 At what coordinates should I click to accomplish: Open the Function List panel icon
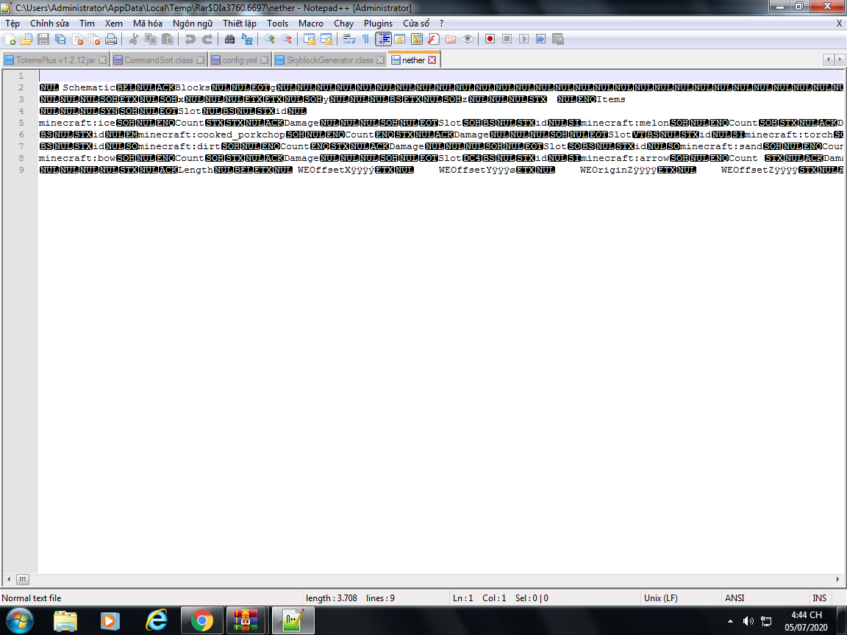(x=434, y=39)
